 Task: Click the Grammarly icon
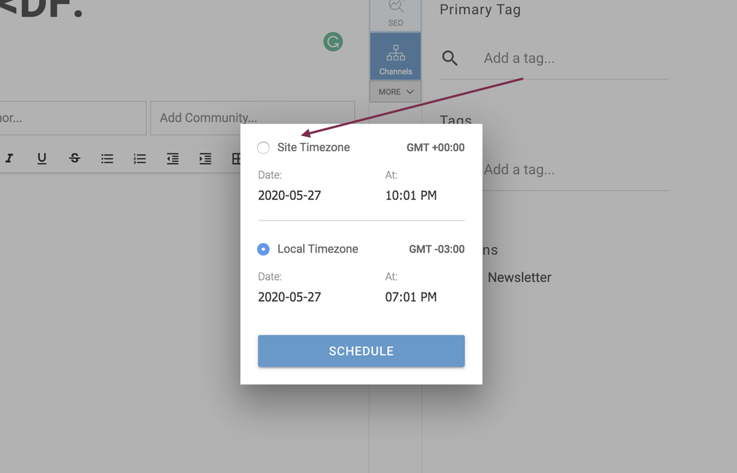coord(333,41)
